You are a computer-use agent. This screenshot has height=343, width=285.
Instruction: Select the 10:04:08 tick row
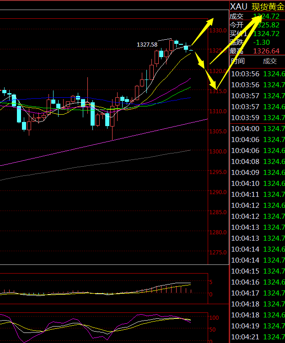pyautogui.click(x=258, y=161)
